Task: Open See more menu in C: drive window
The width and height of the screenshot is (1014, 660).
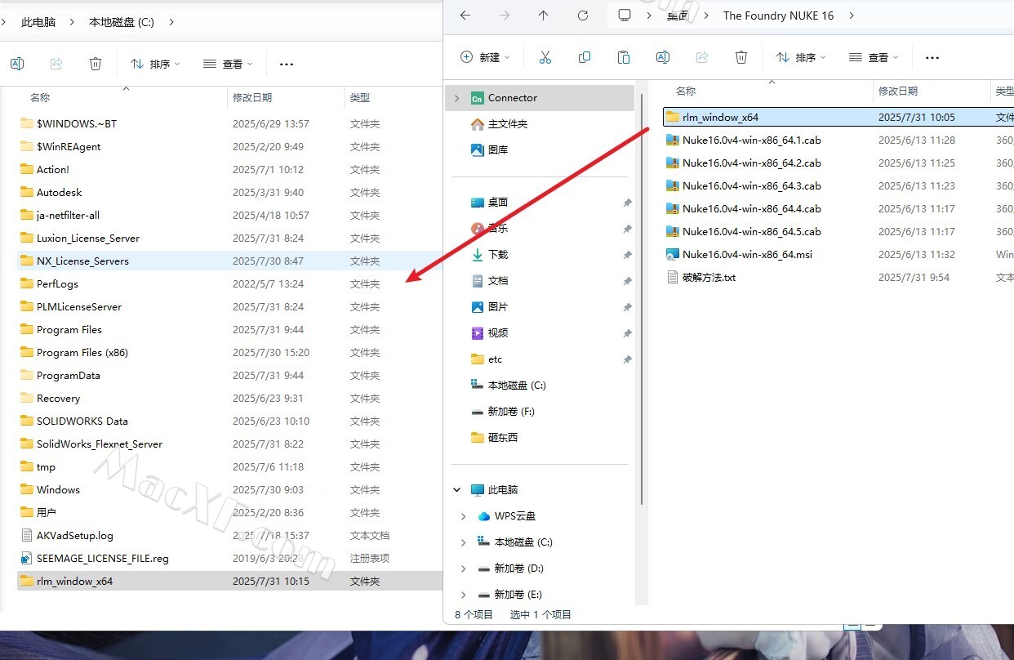Action: pos(287,64)
